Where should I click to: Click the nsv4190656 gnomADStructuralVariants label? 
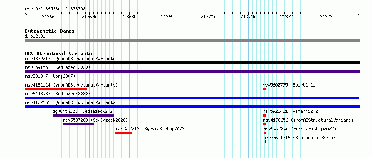pos(309,120)
